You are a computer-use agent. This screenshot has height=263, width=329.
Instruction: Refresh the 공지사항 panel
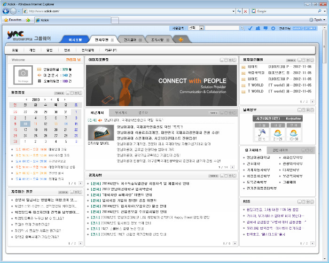(235, 176)
